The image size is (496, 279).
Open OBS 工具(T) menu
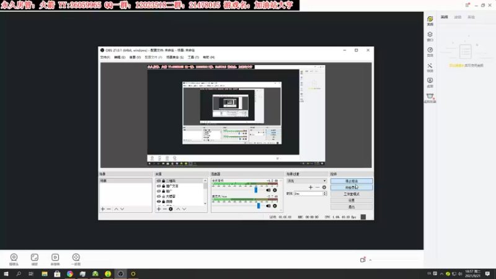(x=193, y=57)
